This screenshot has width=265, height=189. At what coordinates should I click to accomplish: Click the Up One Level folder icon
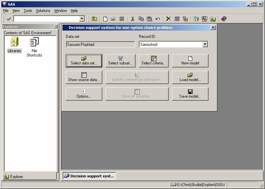pos(94,19)
